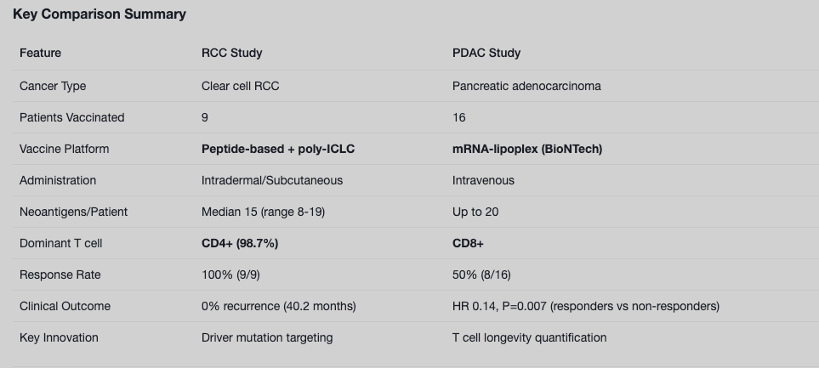Click the Key Comparison Summary heading
This screenshot has width=819, height=368.
click(100, 14)
